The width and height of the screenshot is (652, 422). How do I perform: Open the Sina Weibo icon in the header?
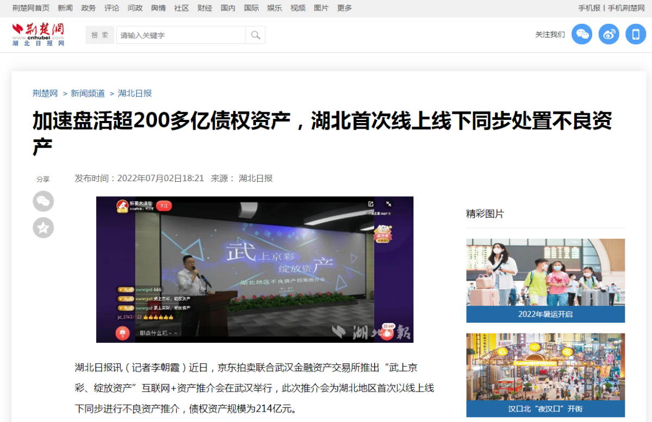(609, 34)
